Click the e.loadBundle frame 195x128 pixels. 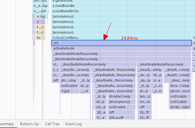[123, 6]
